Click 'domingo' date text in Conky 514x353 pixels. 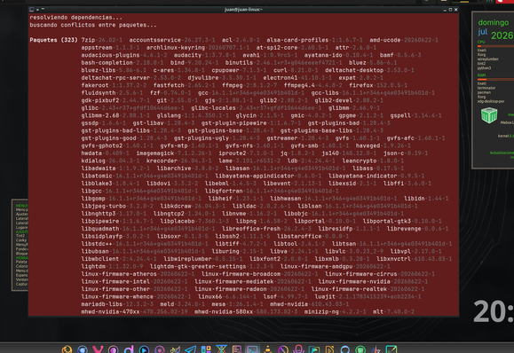[494, 22]
